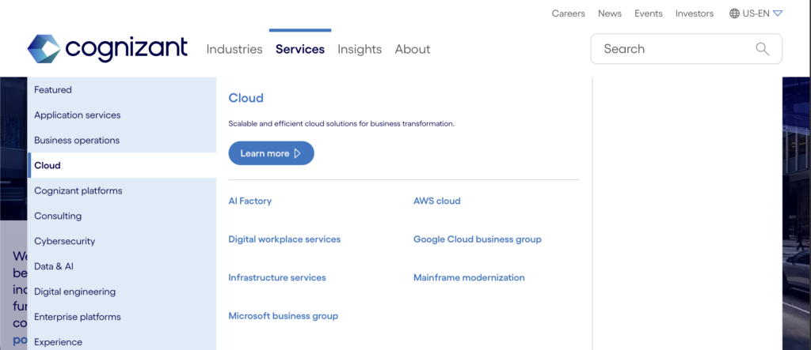
Task: Open Infrastructure services link
Action: 277,277
